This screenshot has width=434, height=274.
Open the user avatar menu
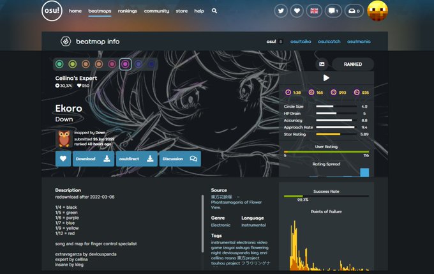tap(378, 10)
